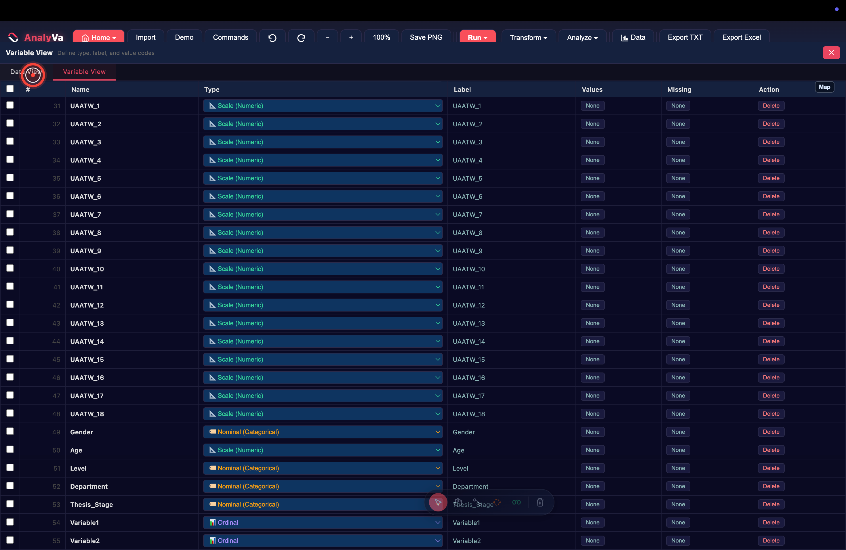Open the Type dropdown for UAATW_2
Image resolution: width=846 pixels, height=550 pixels.
point(323,124)
